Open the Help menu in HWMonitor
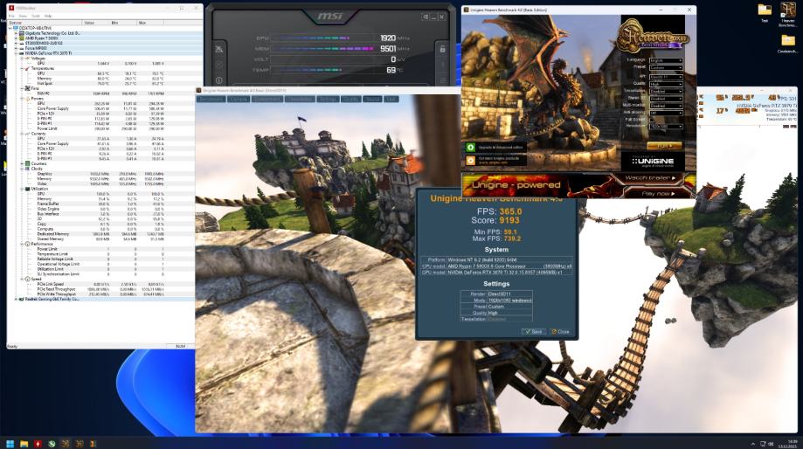Image resolution: width=803 pixels, height=449 pixels. [x=48, y=16]
